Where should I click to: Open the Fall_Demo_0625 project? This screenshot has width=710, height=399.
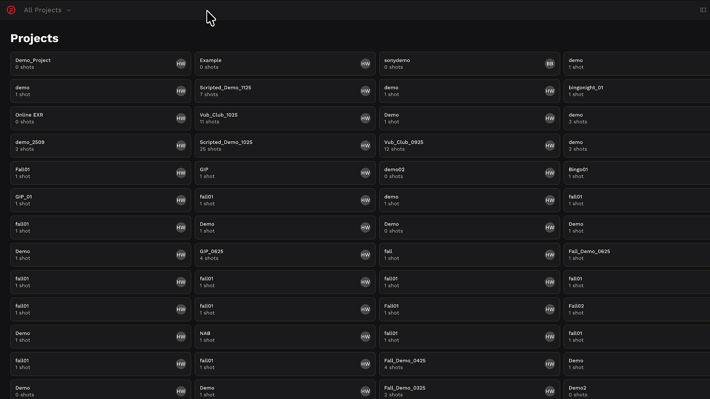pos(636,255)
